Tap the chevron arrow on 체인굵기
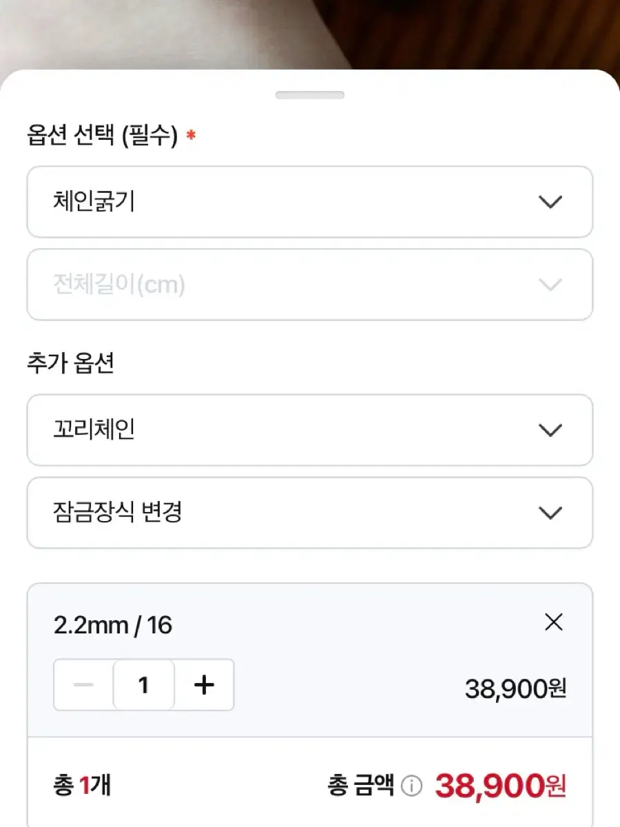This screenshot has height=827, width=620. pos(550,202)
